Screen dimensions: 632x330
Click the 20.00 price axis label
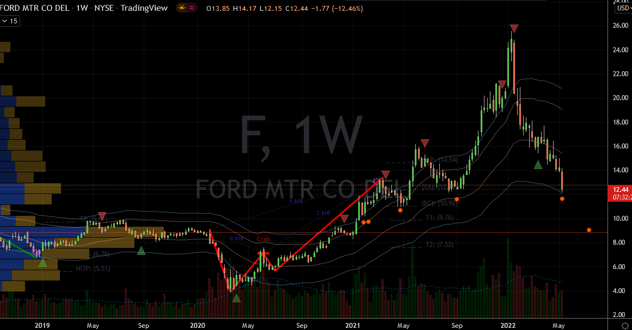point(621,98)
